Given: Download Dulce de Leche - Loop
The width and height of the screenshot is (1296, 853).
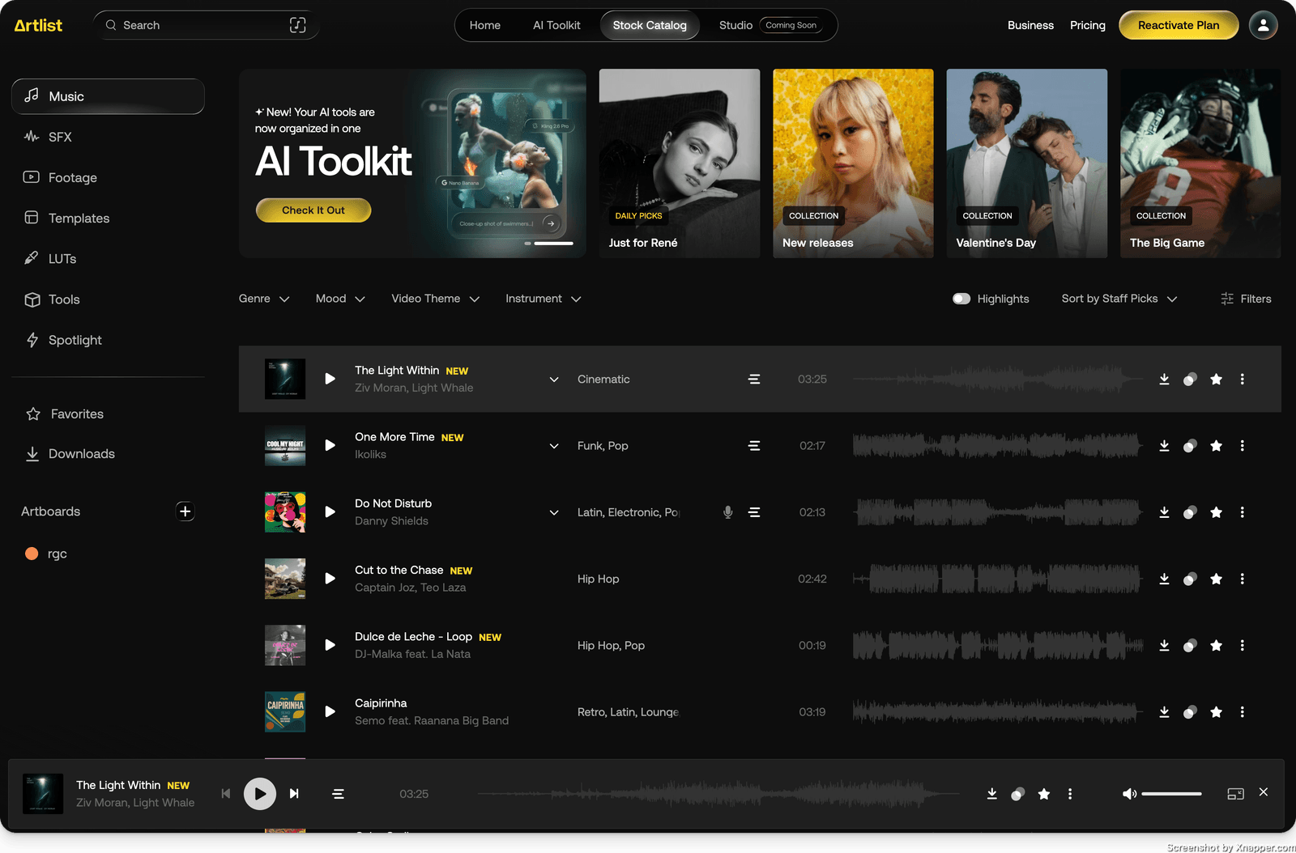Looking at the screenshot, I should [x=1164, y=645].
